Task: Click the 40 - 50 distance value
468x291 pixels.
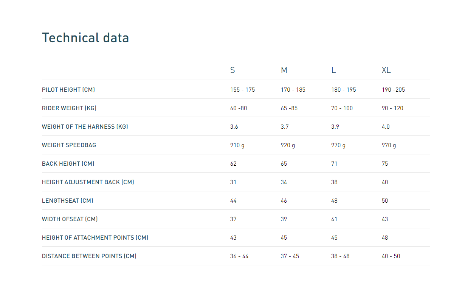Action: click(391, 256)
